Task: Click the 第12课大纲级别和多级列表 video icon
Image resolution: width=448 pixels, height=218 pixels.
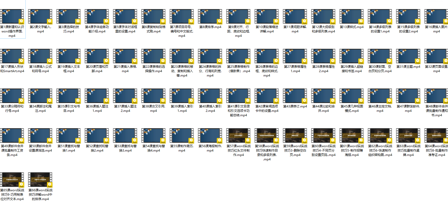Action: pyautogui.click(x=323, y=17)
